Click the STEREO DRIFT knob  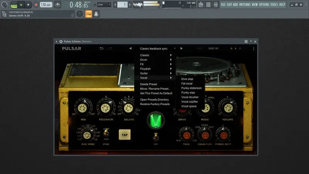tap(223, 135)
